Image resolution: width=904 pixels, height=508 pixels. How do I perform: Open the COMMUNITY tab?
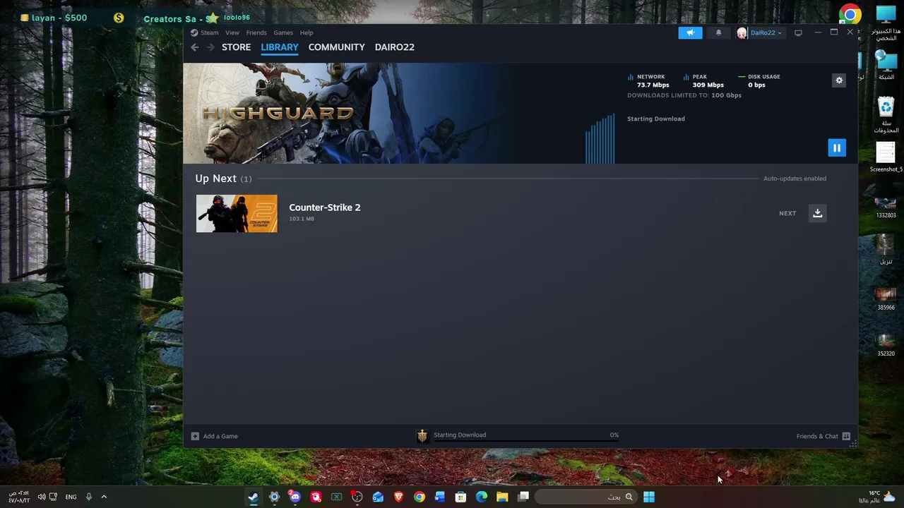pos(336,47)
